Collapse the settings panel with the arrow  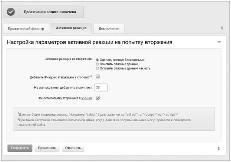pos(219,42)
